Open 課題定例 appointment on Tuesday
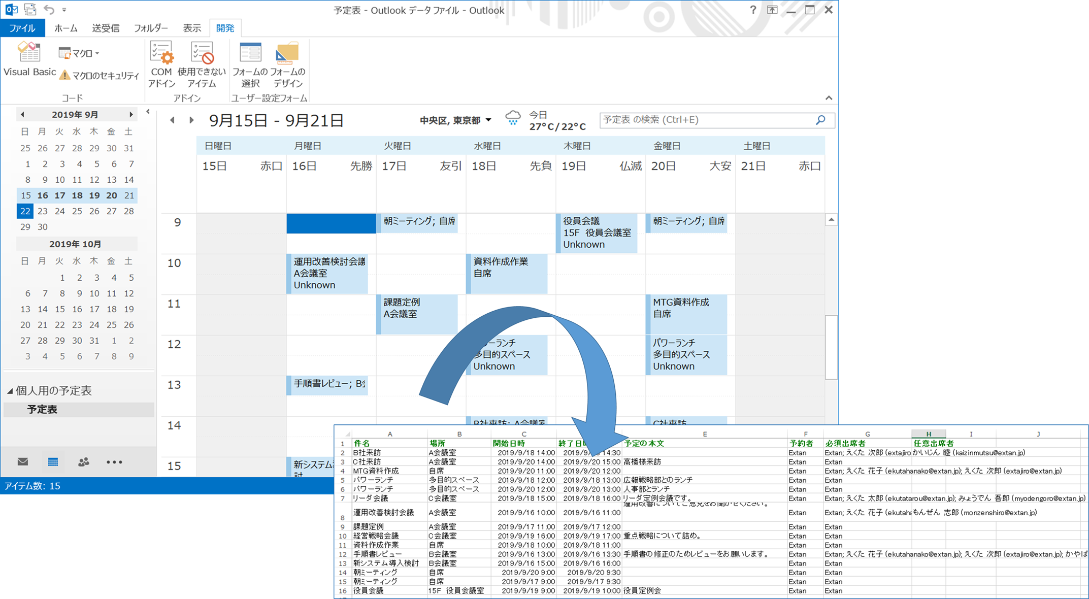Image resolution: width=1089 pixels, height=599 pixels. 417,314
